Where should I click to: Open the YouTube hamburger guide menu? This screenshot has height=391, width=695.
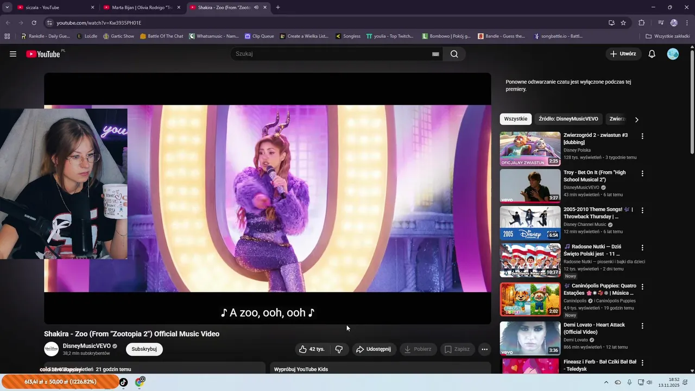coord(13,54)
